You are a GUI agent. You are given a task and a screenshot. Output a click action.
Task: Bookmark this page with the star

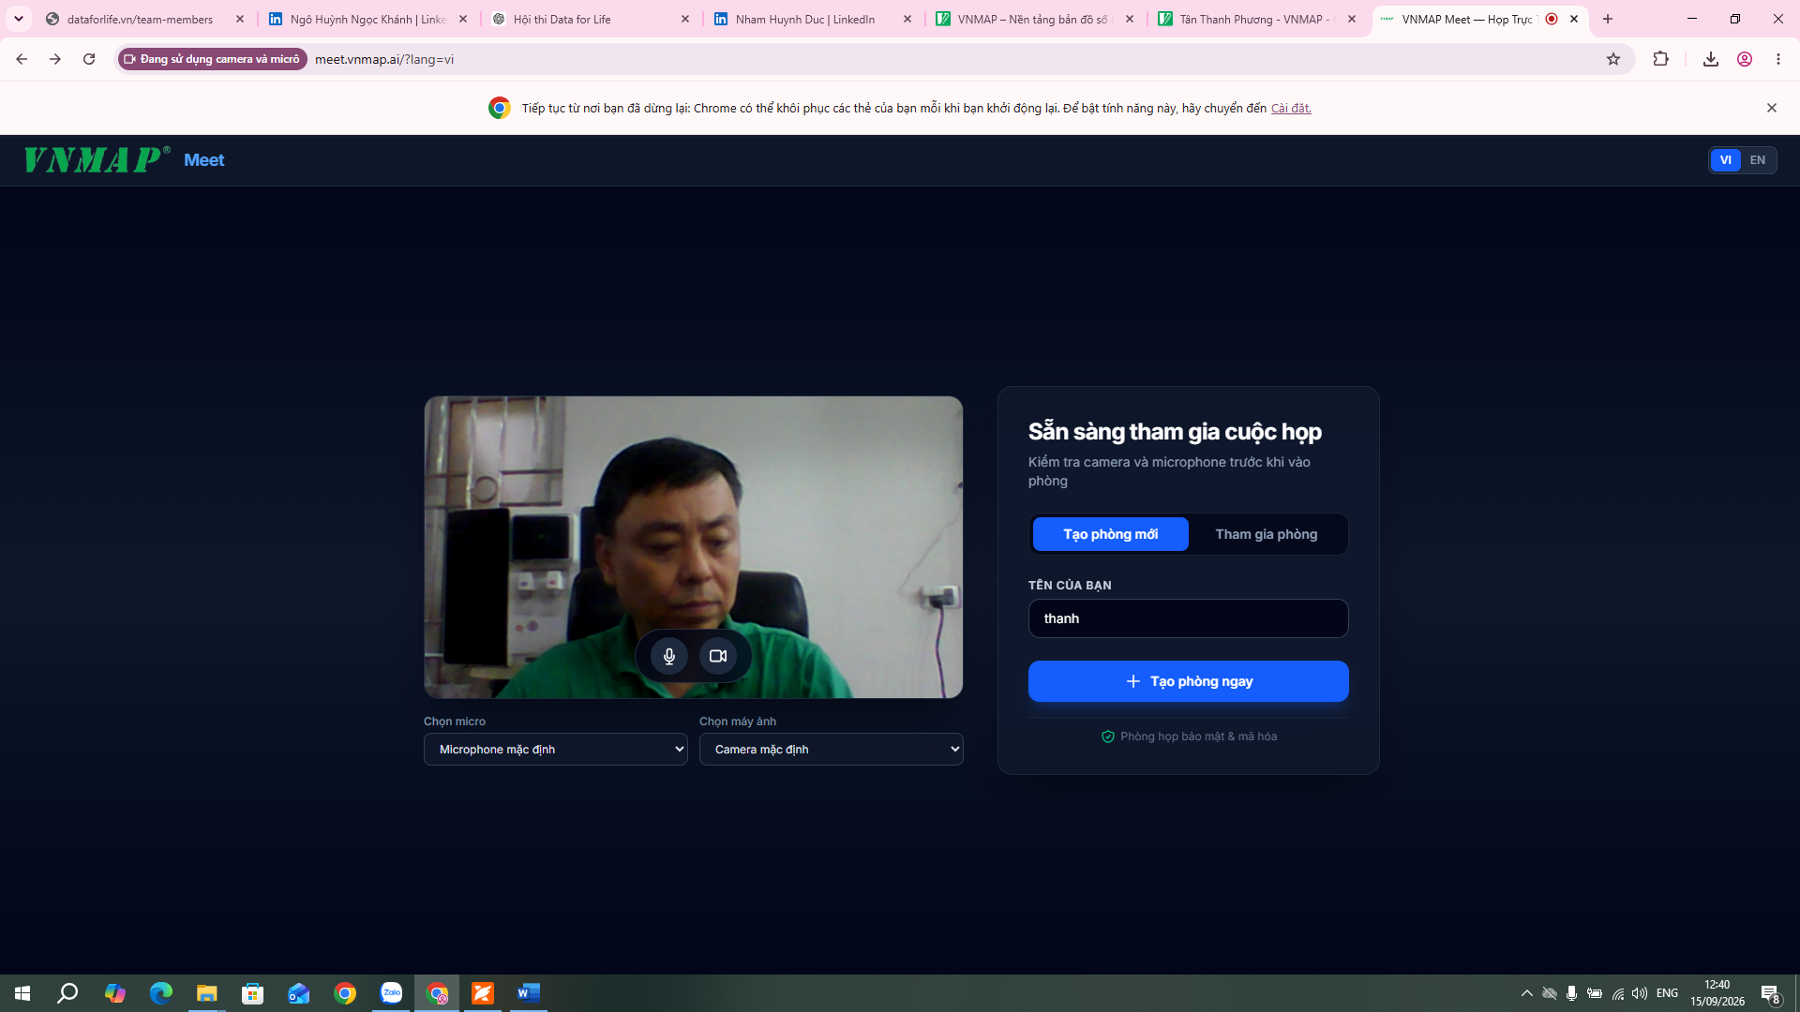[1613, 59]
